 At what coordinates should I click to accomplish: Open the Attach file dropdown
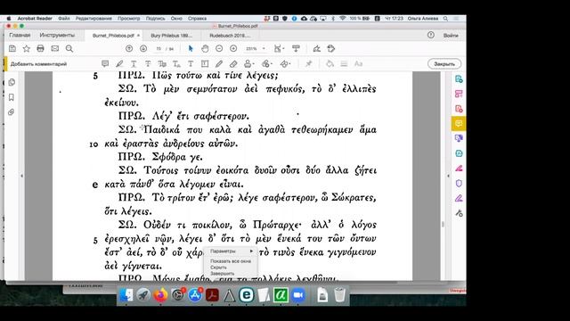pyautogui.click(x=267, y=63)
